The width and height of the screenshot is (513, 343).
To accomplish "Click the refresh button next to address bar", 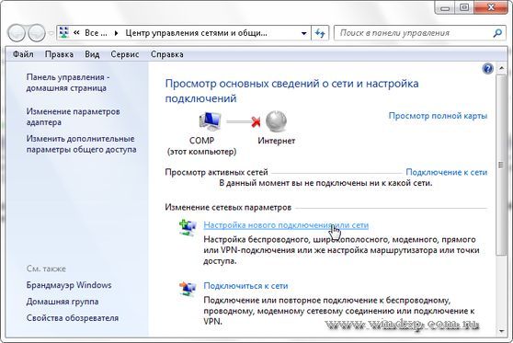I will [320, 33].
